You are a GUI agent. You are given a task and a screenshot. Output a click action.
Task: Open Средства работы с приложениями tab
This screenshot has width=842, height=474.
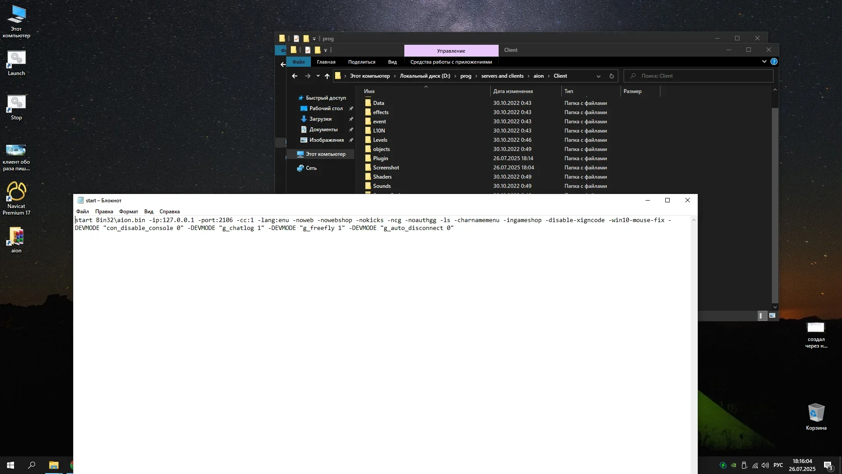point(451,62)
